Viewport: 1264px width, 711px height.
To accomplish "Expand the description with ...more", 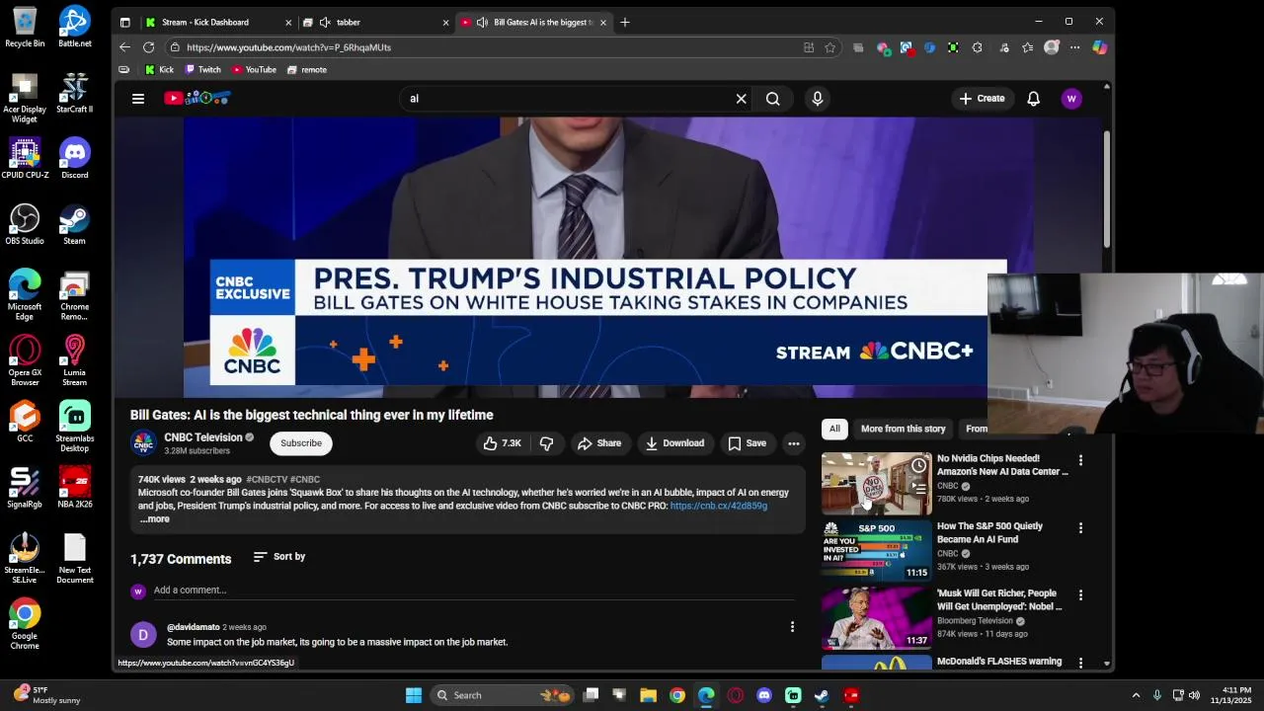I will 155,519.
